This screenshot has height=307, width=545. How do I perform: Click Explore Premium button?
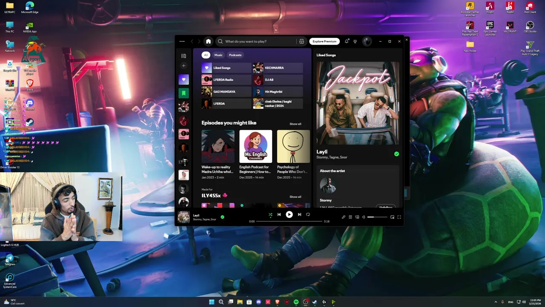[324, 41]
